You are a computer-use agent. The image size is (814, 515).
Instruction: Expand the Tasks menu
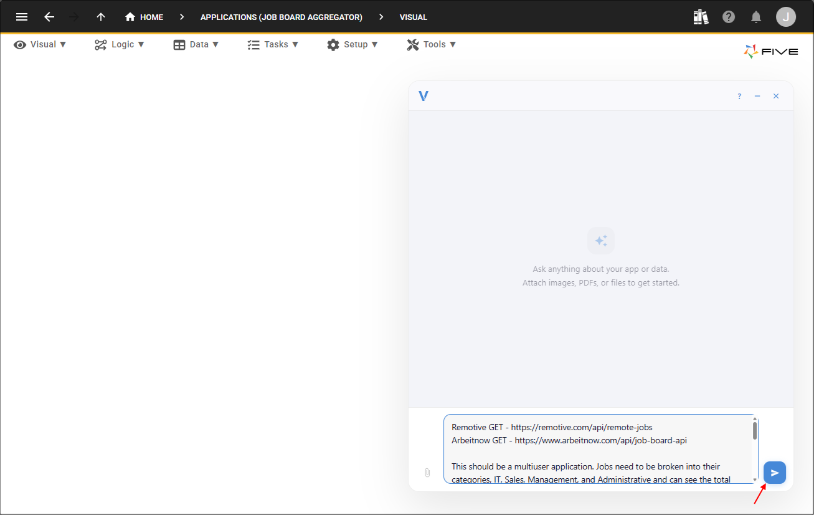pos(273,44)
